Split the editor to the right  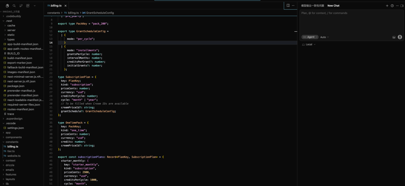click(288, 6)
